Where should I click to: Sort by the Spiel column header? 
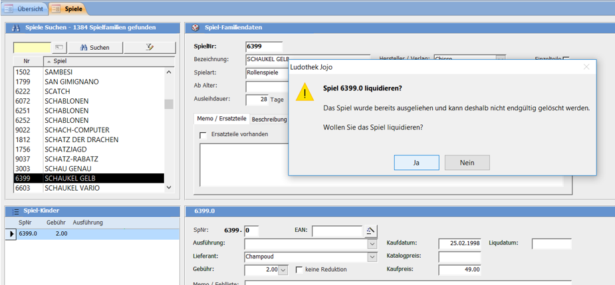click(108, 62)
